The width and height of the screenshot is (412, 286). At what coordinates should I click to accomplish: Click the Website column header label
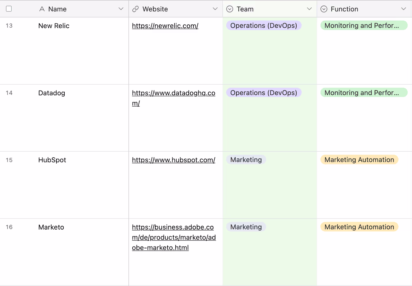[x=155, y=9]
